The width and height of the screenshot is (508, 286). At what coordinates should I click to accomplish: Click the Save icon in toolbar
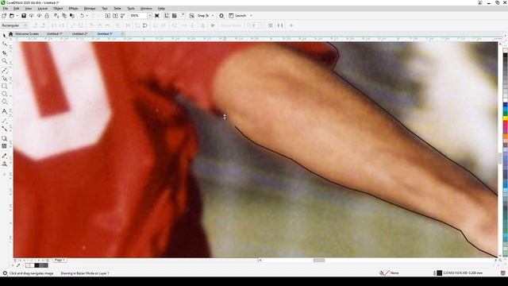(24, 16)
